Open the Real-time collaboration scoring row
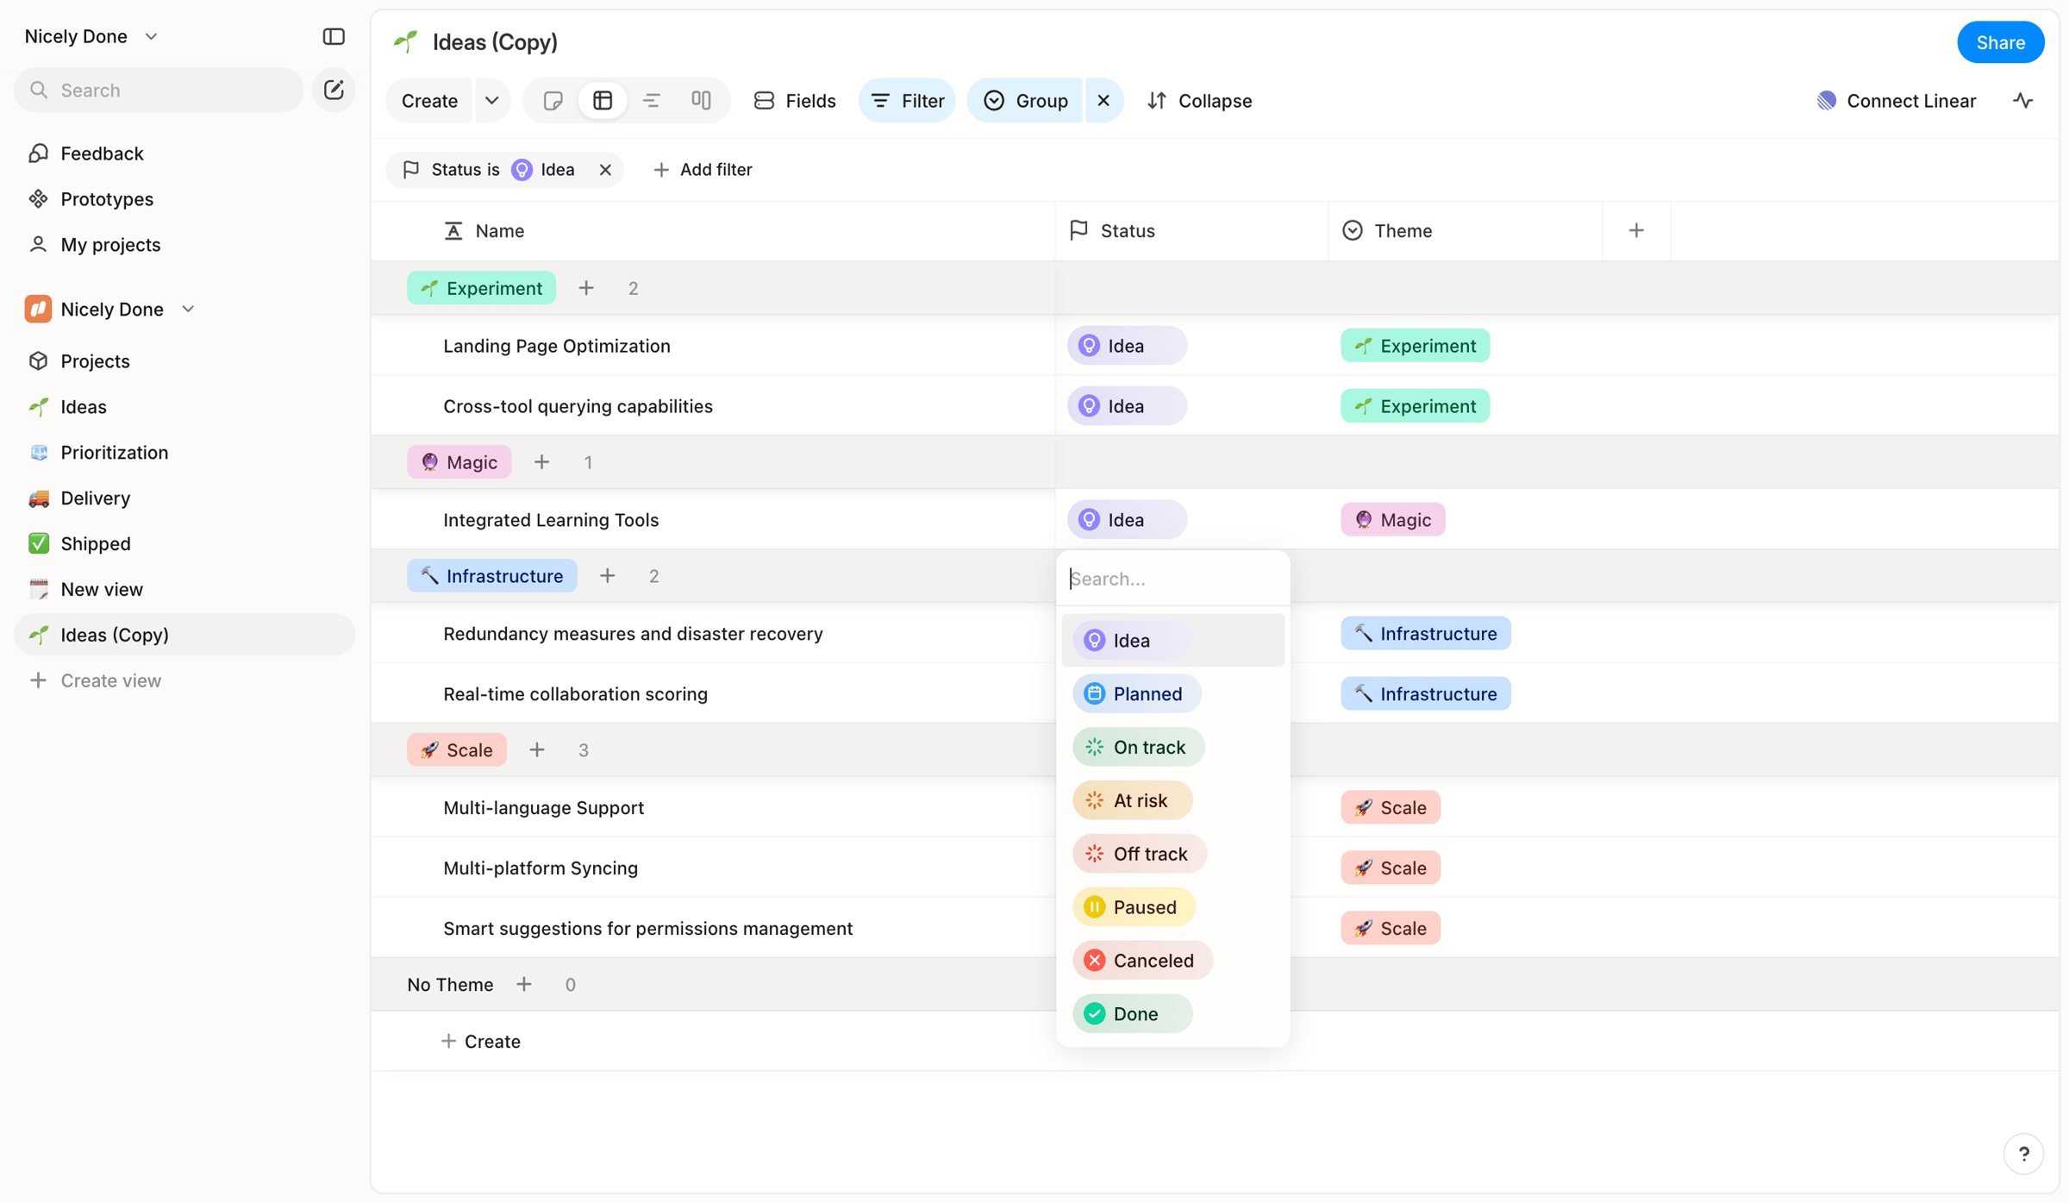The height and width of the screenshot is (1203, 2069). tap(575, 694)
